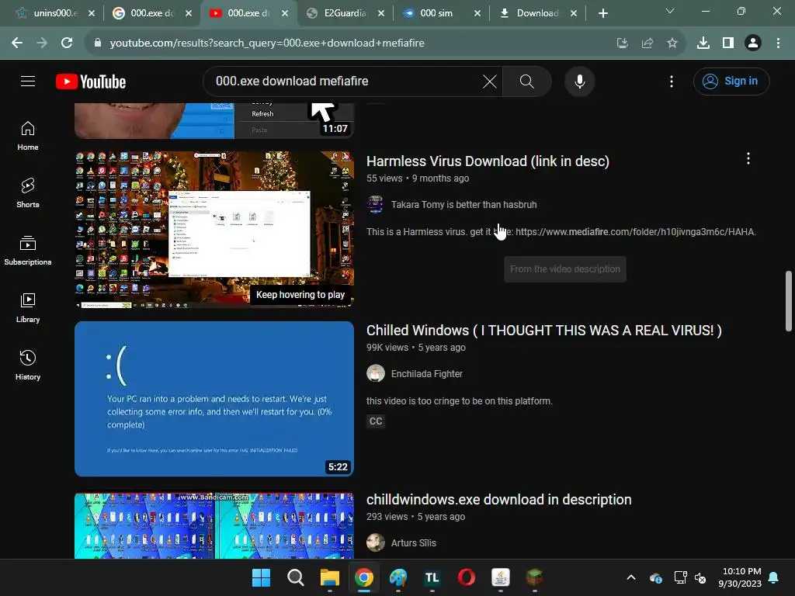Open a new browser tab
Image resolution: width=795 pixels, height=596 pixels.
(602, 13)
